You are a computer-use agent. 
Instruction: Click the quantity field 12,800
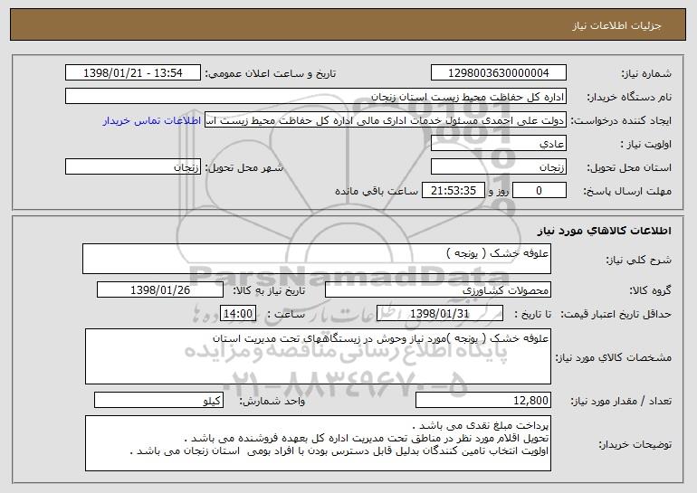[x=483, y=400]
